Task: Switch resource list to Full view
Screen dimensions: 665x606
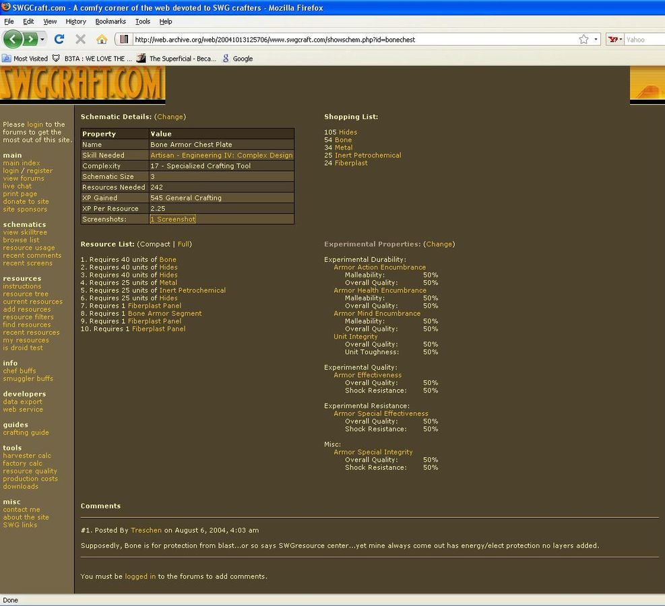Action: [x=184, y=244]
